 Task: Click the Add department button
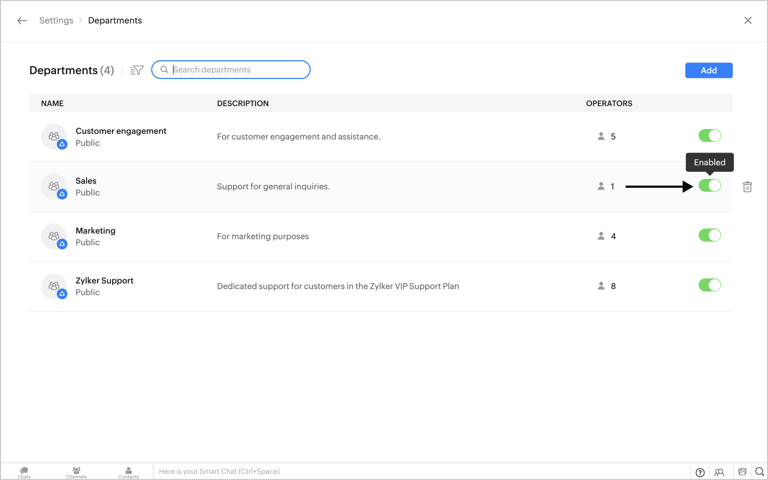point(708,70)
